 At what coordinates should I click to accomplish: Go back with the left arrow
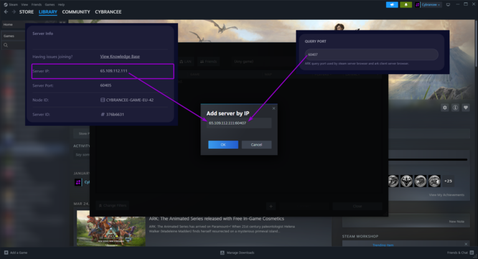tap(6, 12)
